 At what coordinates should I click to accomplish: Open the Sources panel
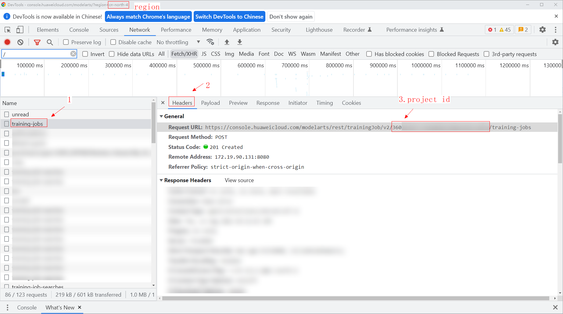click(109, 30)
